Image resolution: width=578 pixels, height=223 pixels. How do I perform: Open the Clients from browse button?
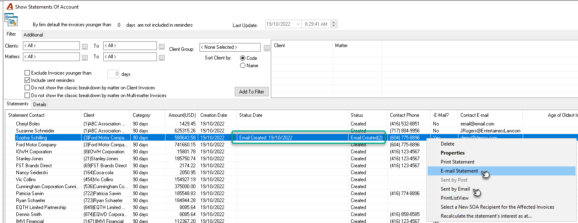click(85, 47)
